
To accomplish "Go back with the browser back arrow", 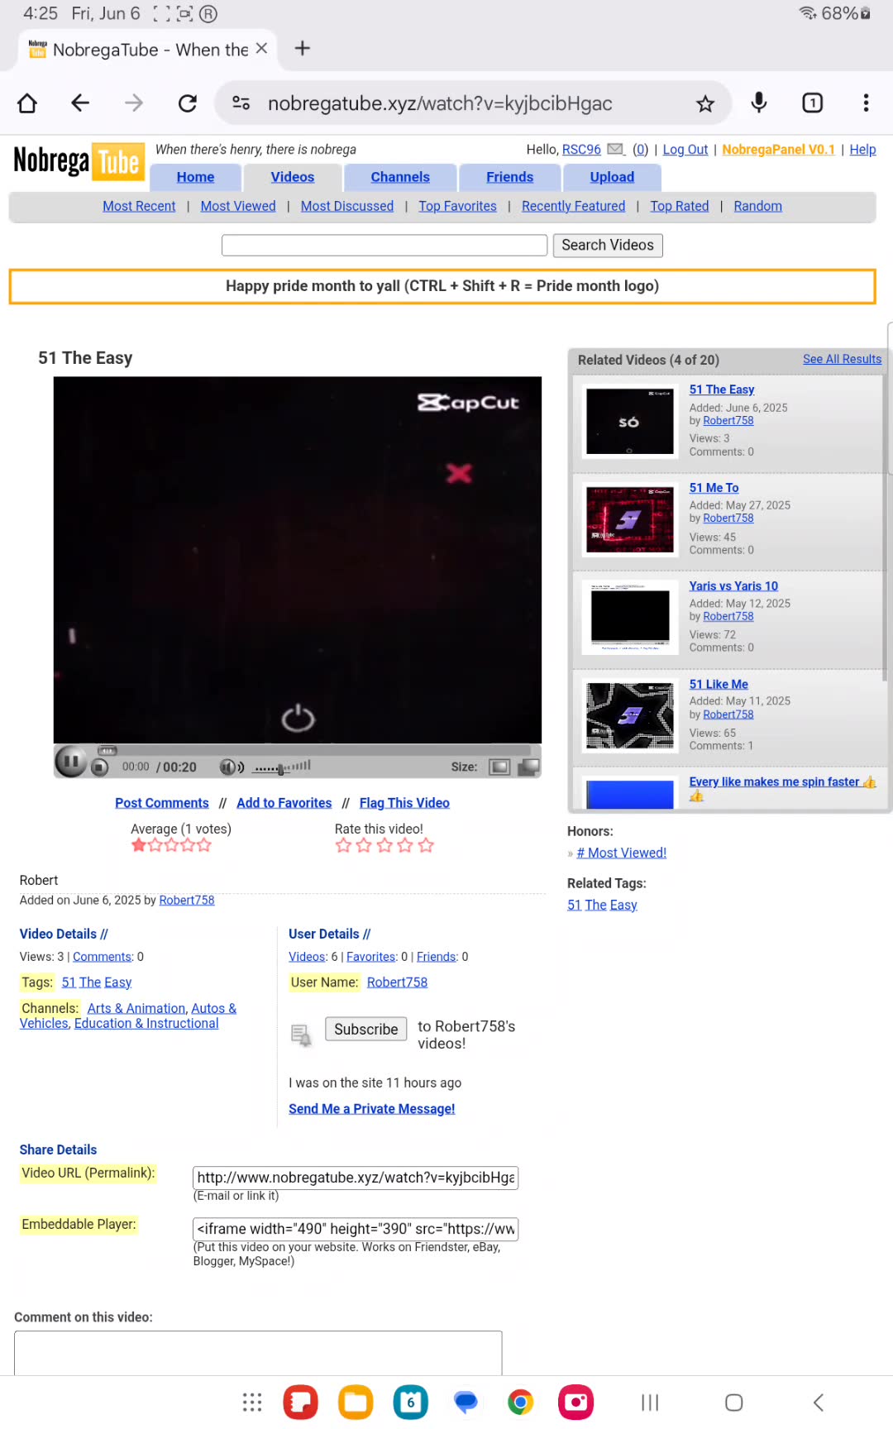I will click(80, 103).
